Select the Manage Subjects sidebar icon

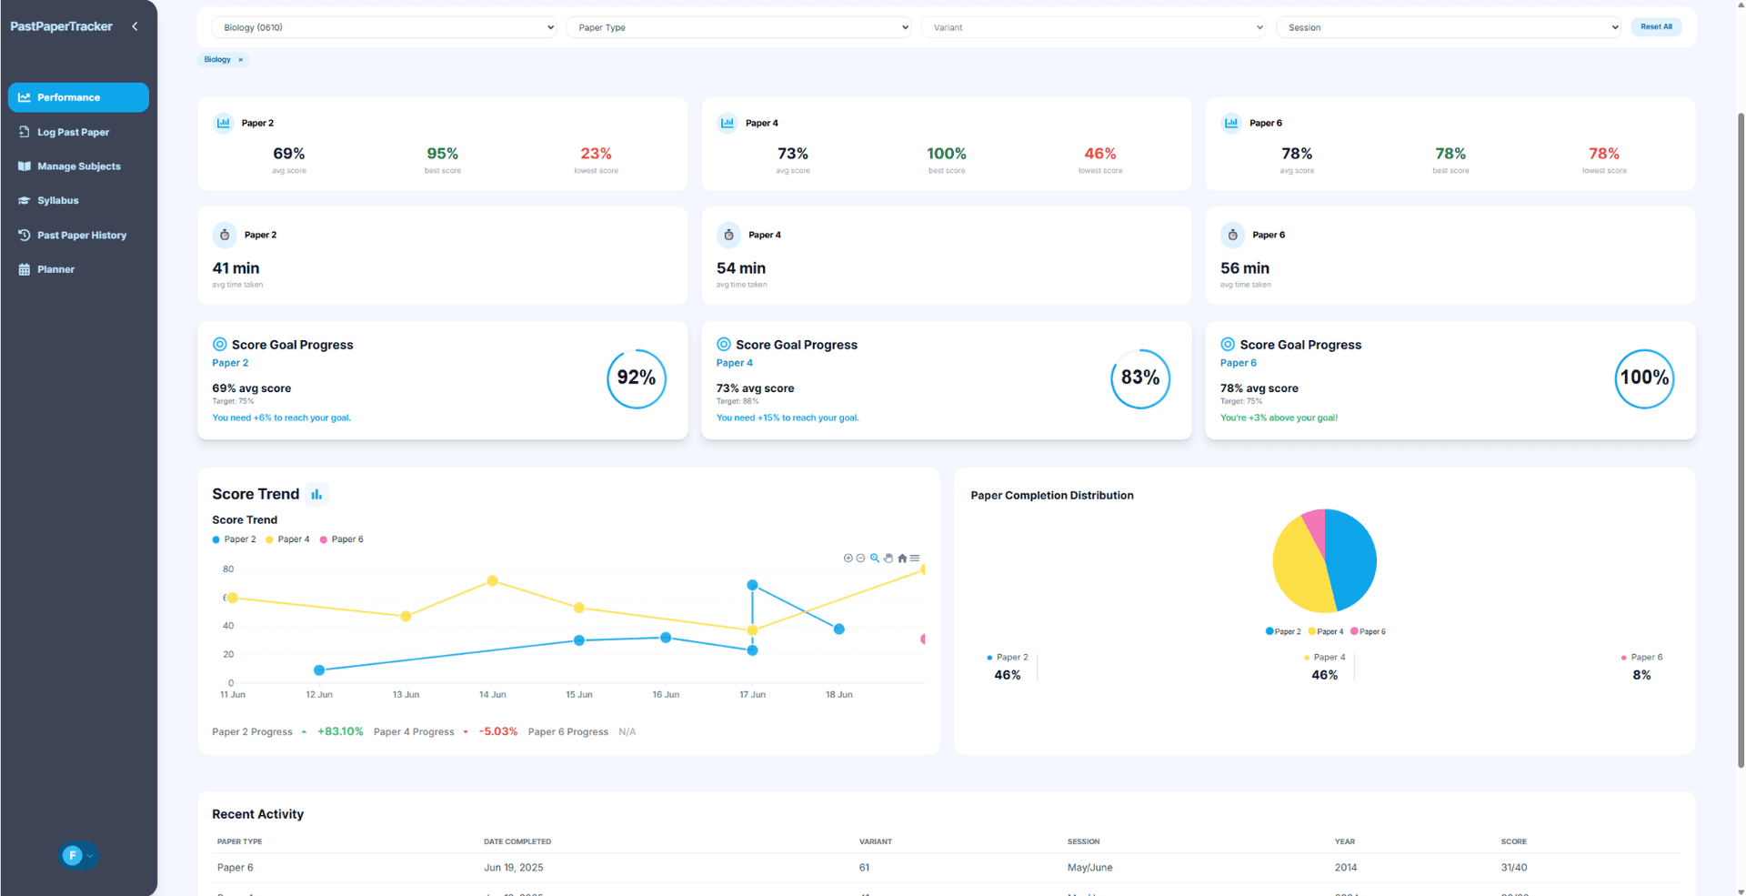[25, 166]
